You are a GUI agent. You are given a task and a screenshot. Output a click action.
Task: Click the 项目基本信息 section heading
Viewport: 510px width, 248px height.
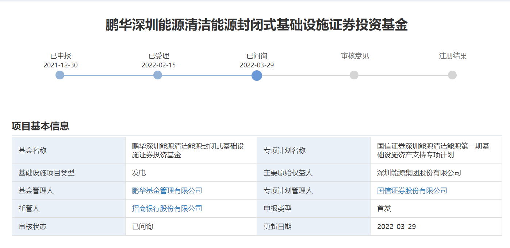40,126
